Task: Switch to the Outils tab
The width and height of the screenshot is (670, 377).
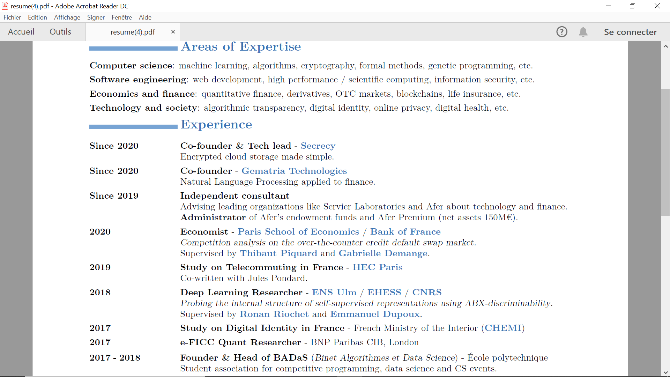Action: 60,32
